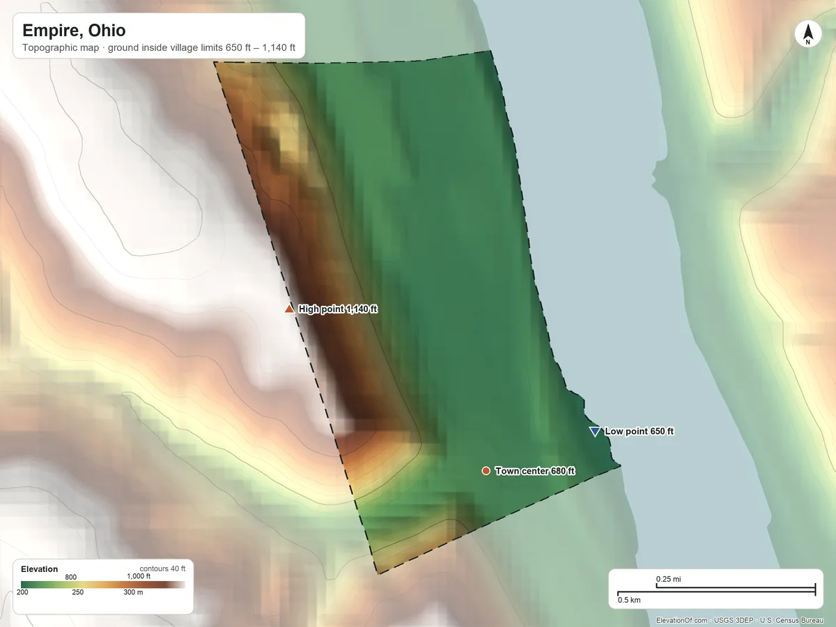The height and width of the screenshot is (627, 836).
Task: Click the '0.25 mi' scale bar label
Action: pos(669,579)
